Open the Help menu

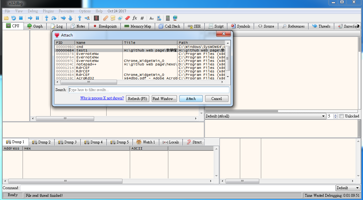point(99,11)
